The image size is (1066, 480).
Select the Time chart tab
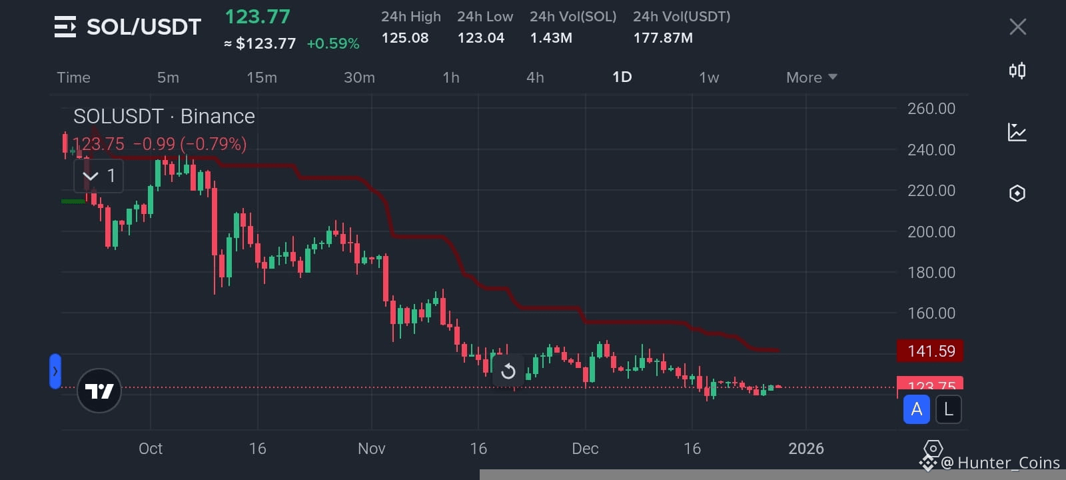(x=73, y=77)
